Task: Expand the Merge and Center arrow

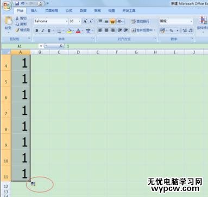Action: [x=155, y=30]
